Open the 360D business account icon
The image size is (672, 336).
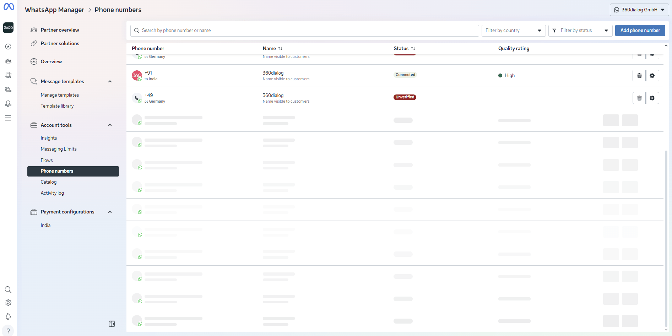8,28
